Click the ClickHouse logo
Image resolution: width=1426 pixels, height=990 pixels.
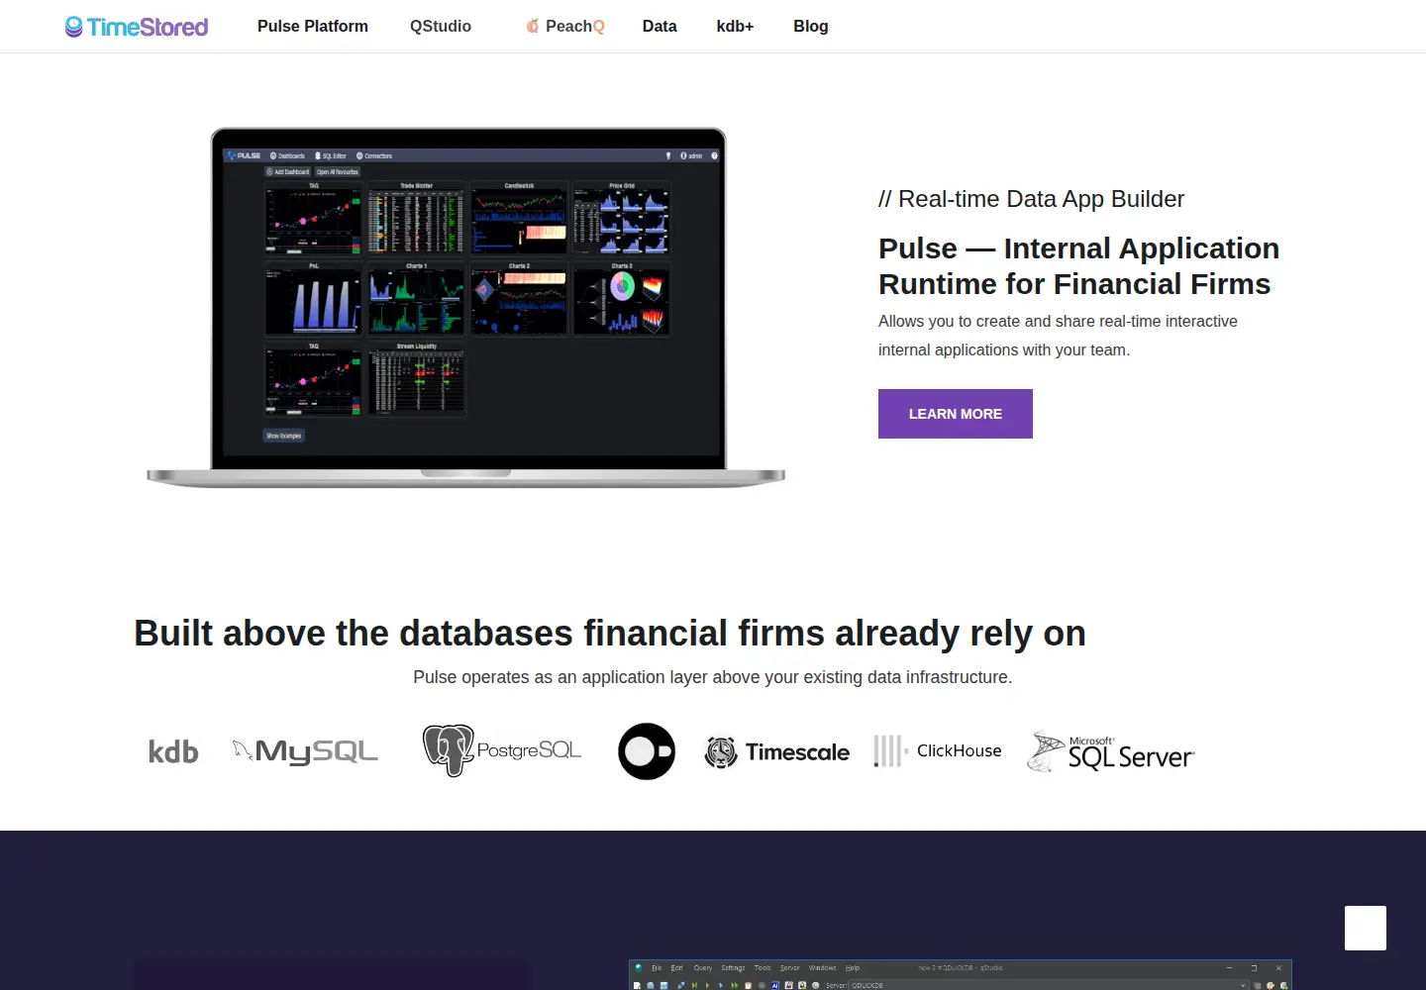(x=938, y=750)
